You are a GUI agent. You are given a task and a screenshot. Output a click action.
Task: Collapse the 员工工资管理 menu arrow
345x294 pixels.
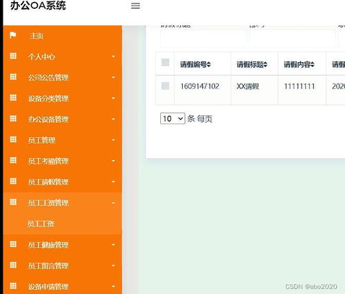(113, 203)
